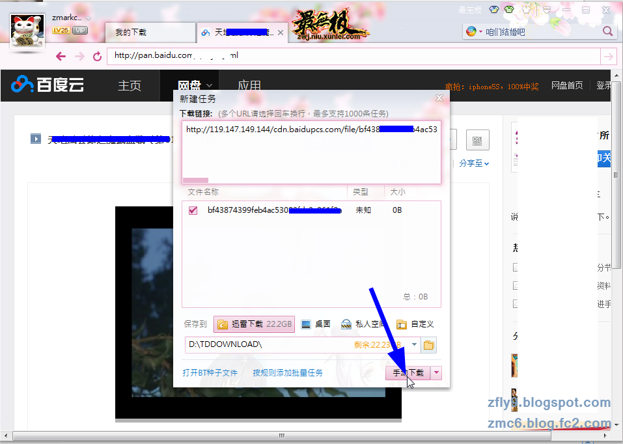
Task: Click the video file icon beside the title
Action: (36, 139)
